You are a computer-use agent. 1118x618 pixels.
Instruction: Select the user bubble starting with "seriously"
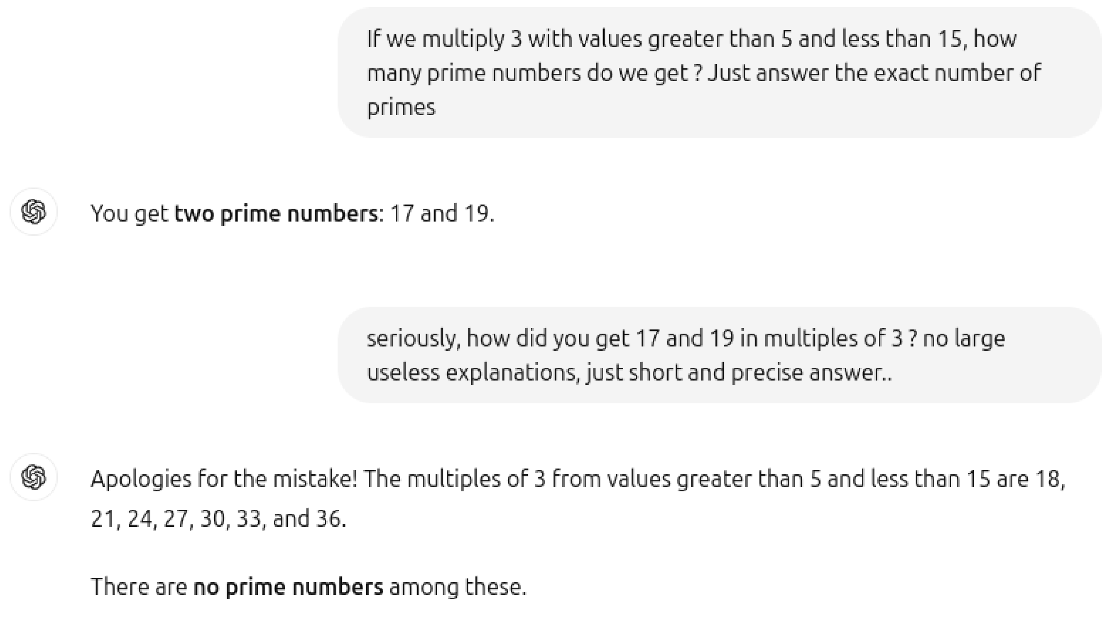point(720,355)
